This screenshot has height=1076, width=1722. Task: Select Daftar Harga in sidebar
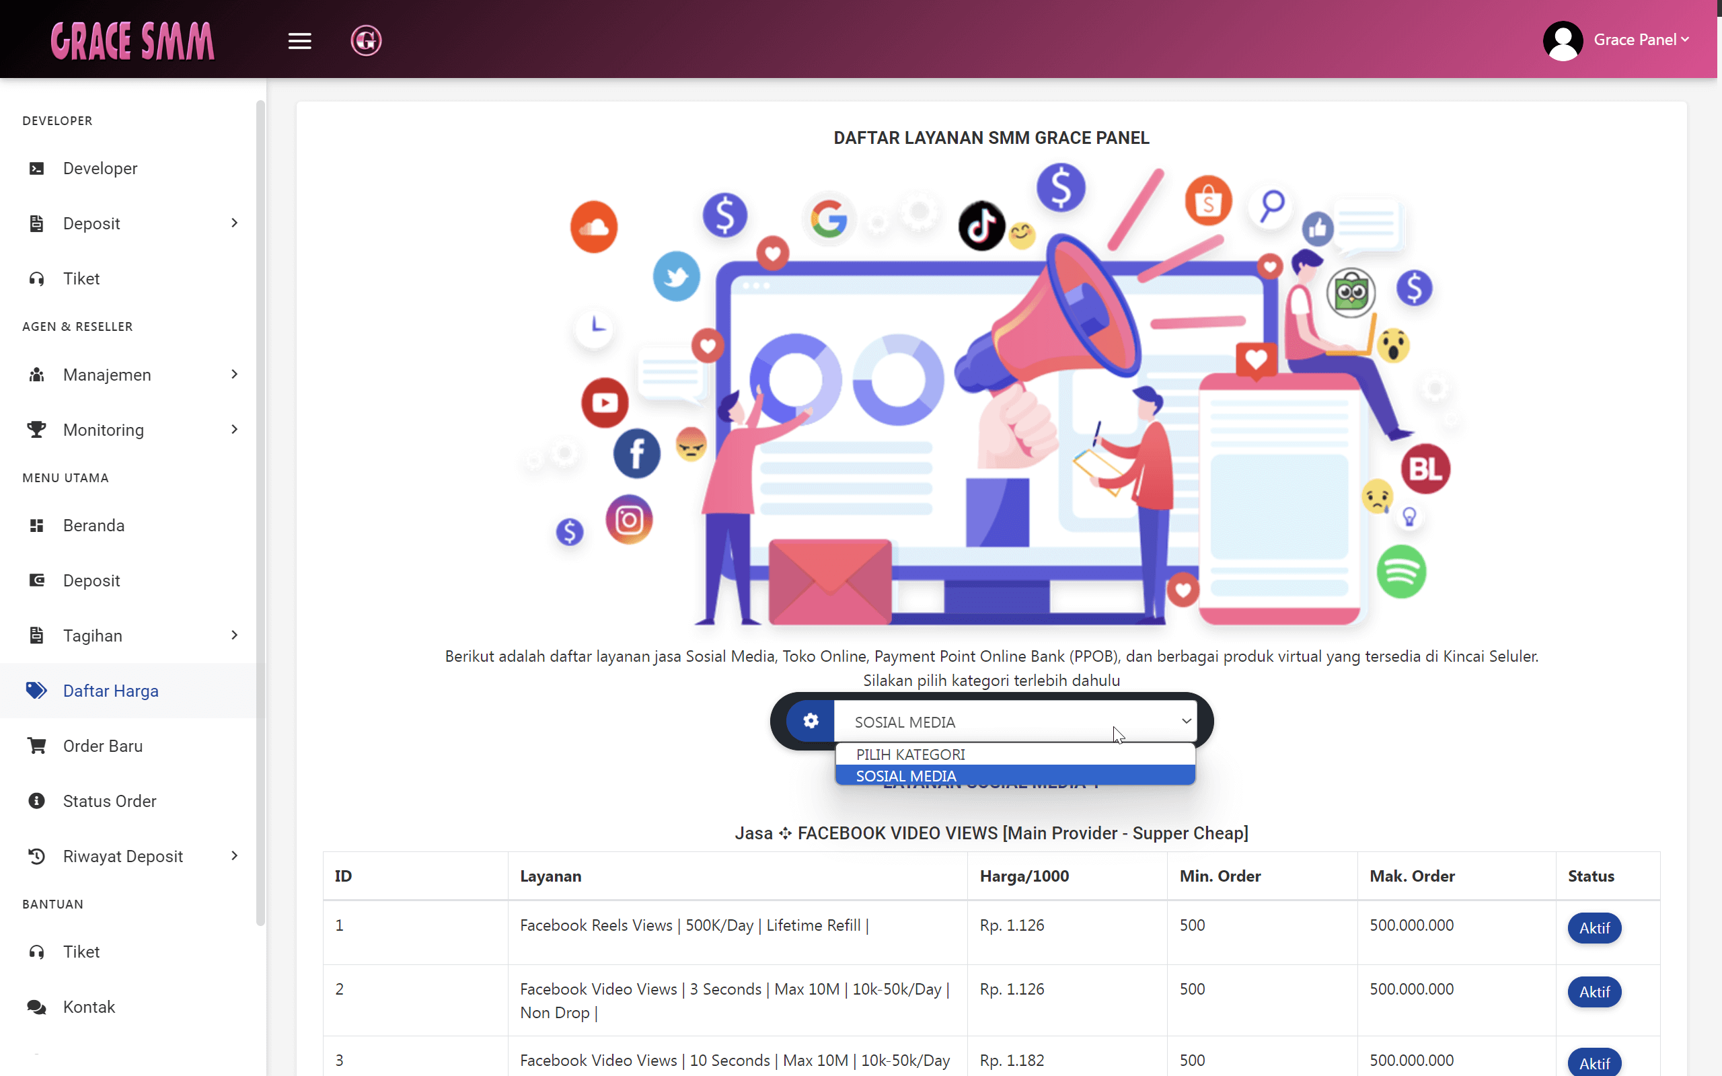click(x=110, y=690)
